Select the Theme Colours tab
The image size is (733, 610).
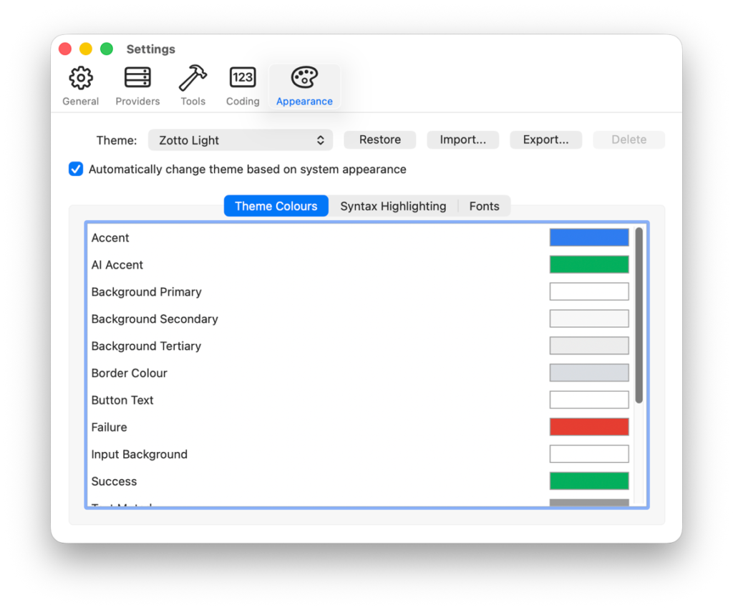276,206
